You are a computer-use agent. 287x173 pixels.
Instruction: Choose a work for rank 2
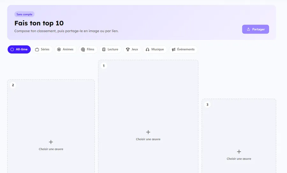click(51, 149)
